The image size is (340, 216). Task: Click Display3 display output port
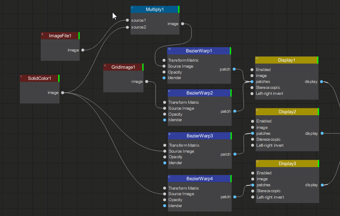pos(322,185)
